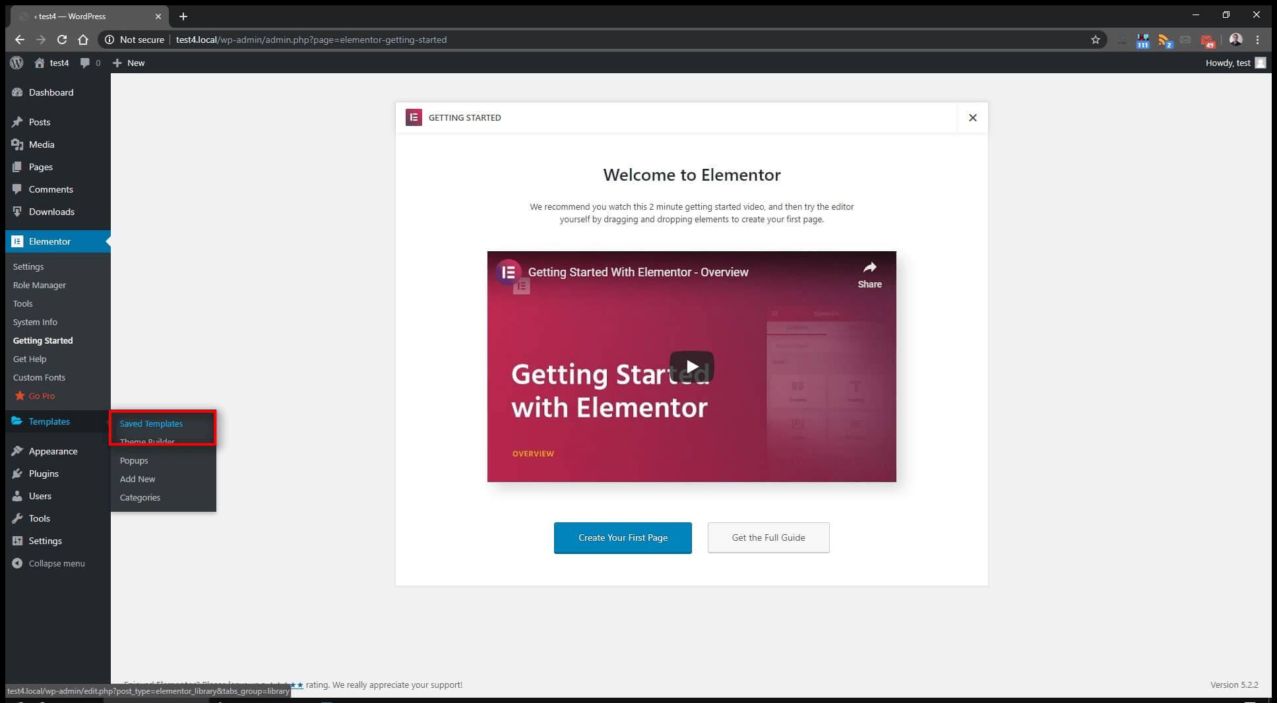Click the five-star rating link in footer

click(x=297, y=685)
